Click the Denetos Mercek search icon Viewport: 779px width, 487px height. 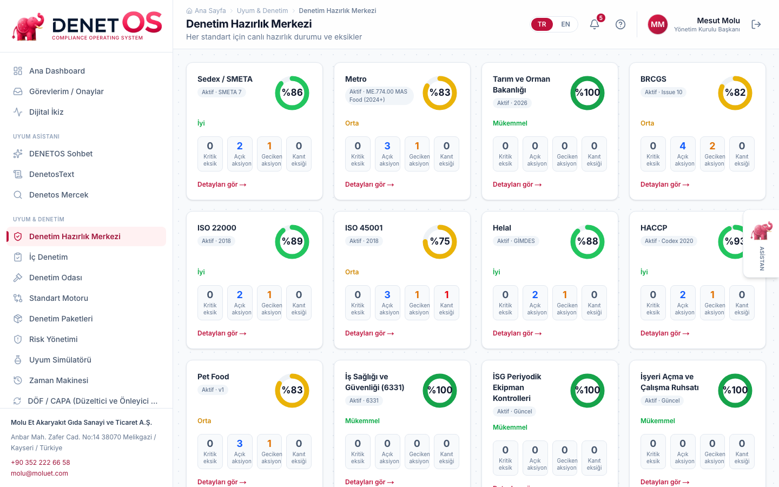click(18, 195)
